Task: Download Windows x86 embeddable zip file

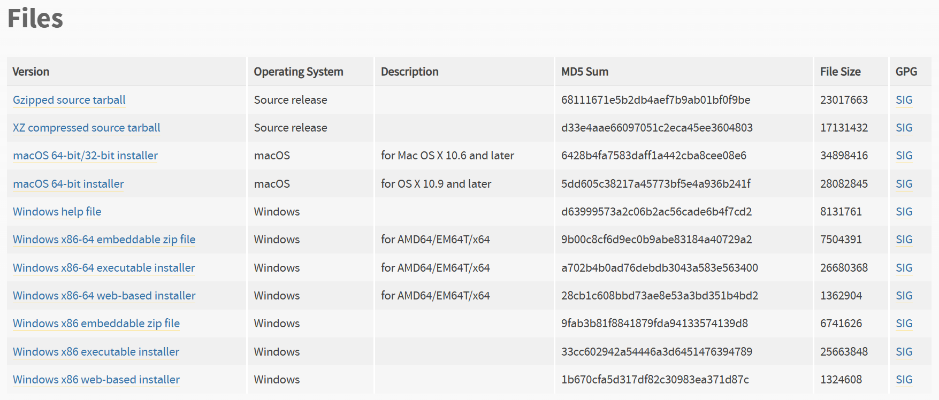Action: point(96,324)
